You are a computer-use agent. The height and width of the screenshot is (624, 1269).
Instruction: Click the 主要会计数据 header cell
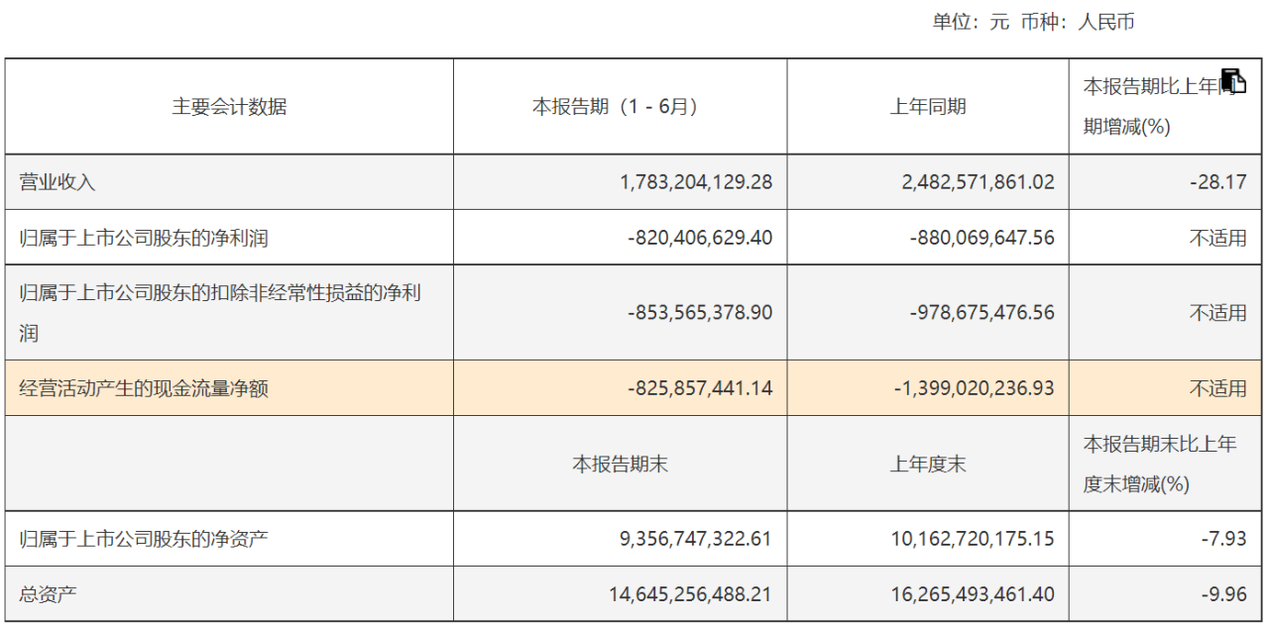[x=229, y=107]
